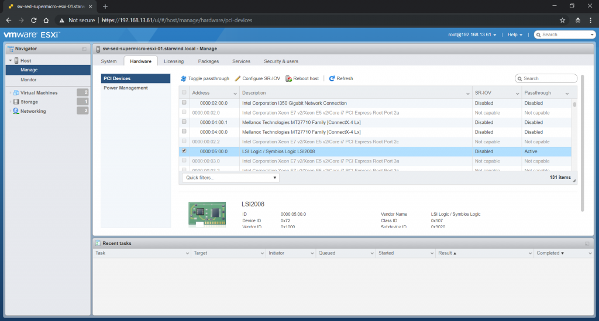Open the Help dropdown menu
Screen dimensions: 599x321
pyautogui.click(x=515, y=34)
